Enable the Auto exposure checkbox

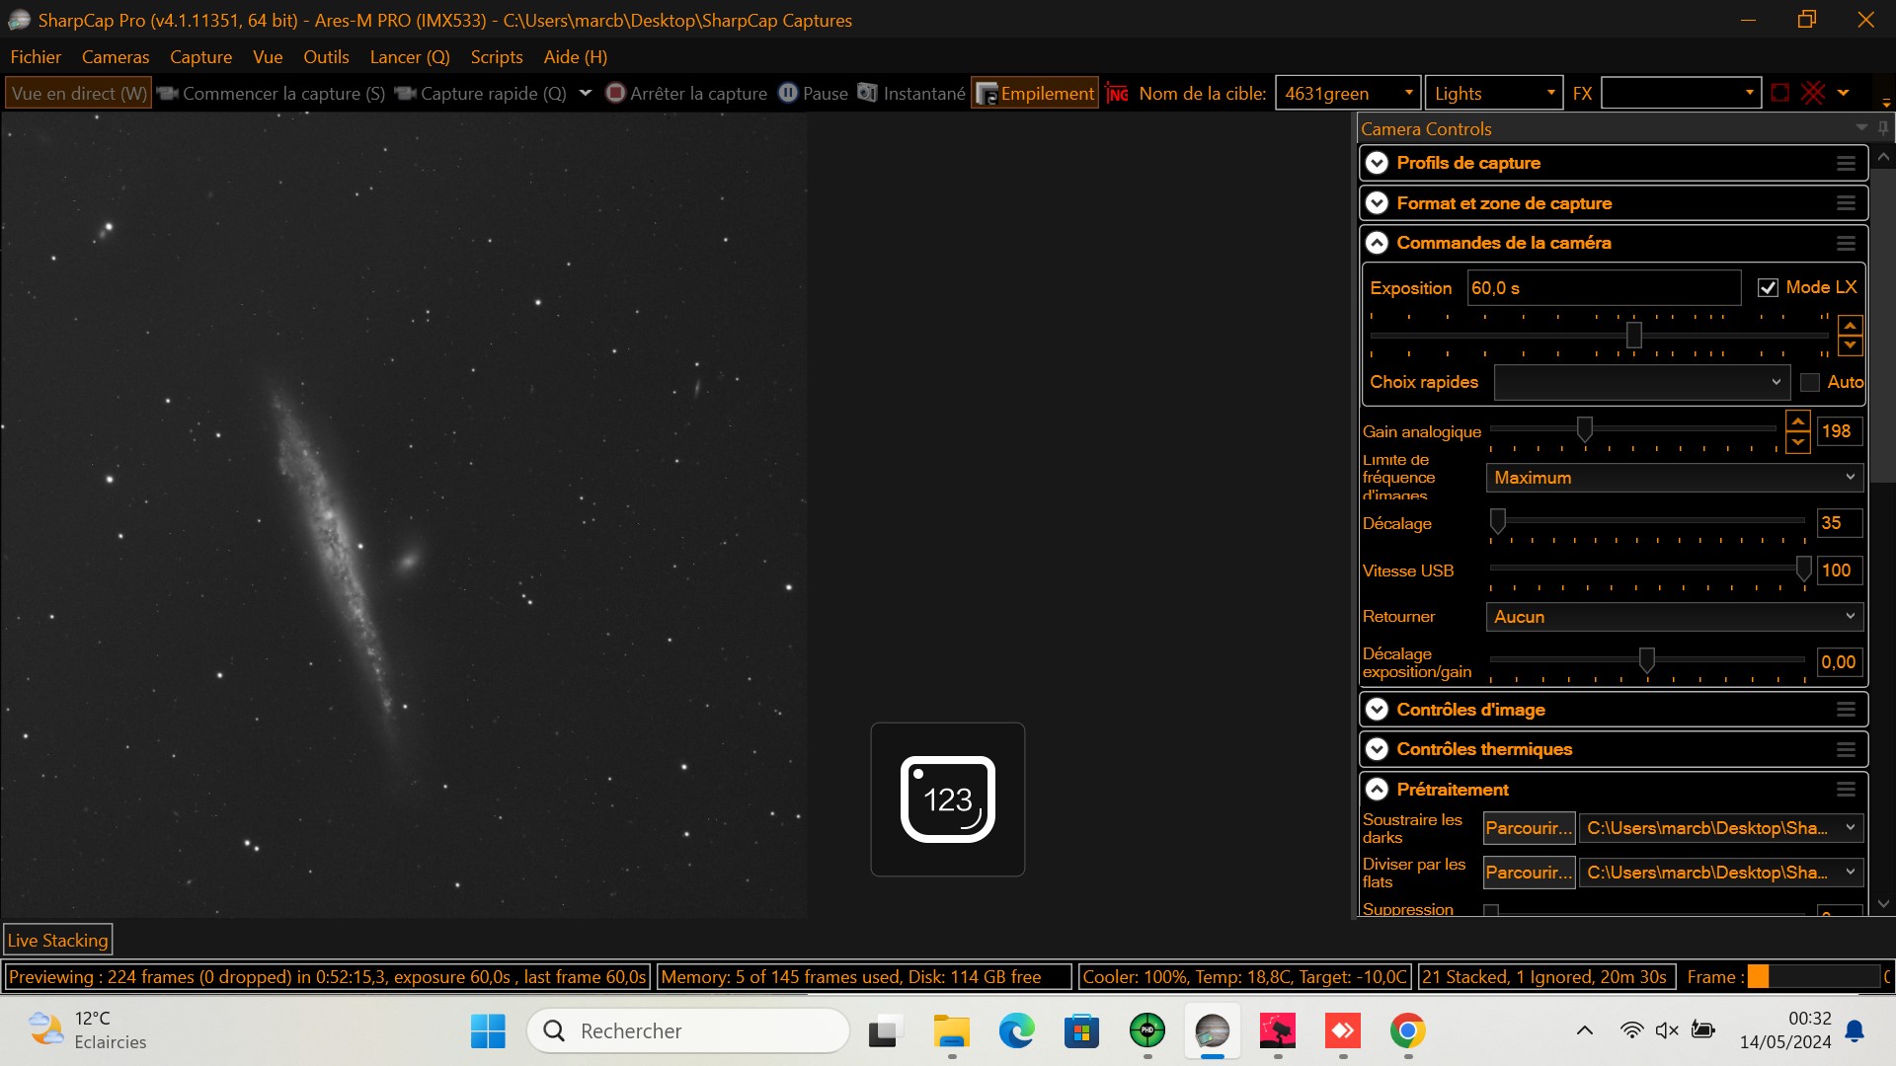click(x=1810, y=382)
